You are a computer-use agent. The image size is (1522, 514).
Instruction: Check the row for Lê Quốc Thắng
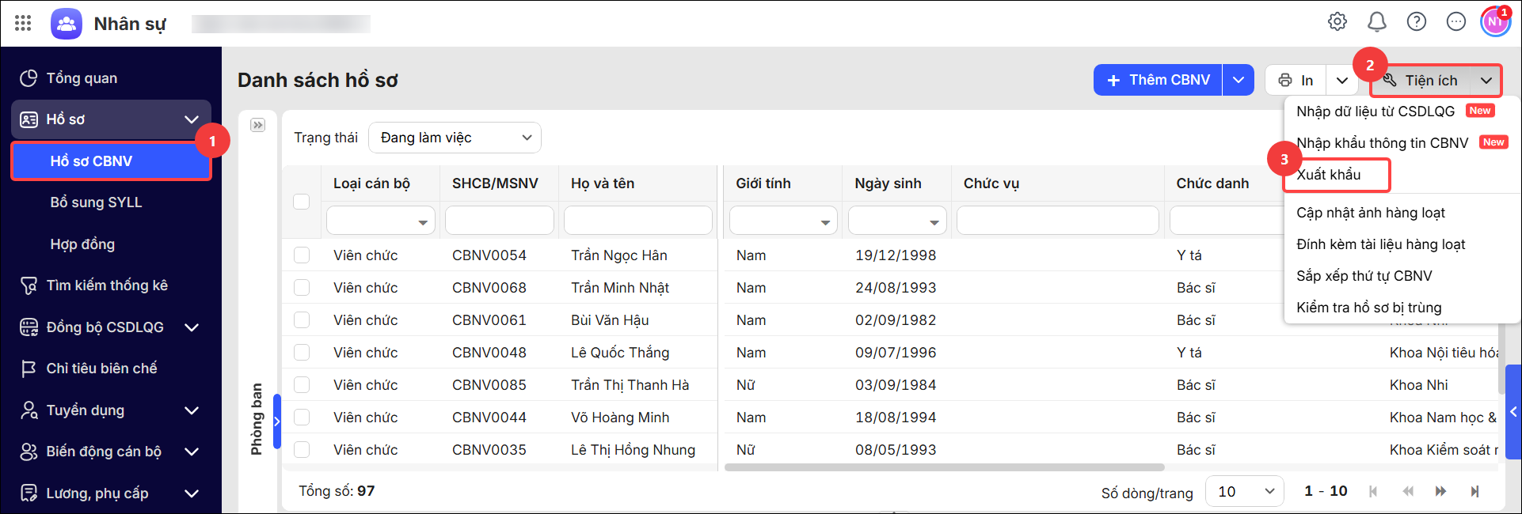[302, 353]
